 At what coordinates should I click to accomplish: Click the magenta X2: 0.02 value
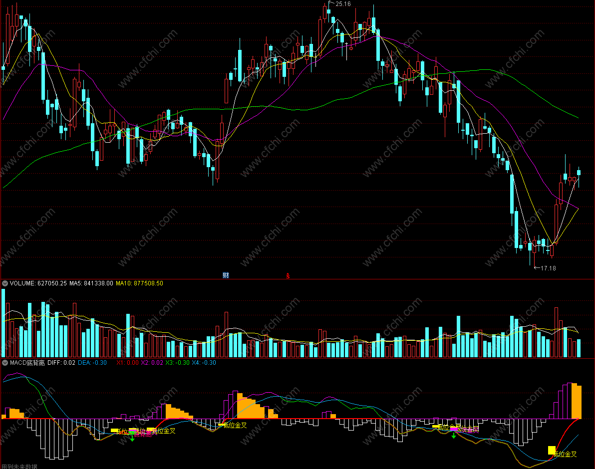[x=152, y=362]
